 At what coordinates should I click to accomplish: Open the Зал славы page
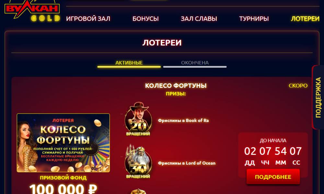tap(199, 19)
